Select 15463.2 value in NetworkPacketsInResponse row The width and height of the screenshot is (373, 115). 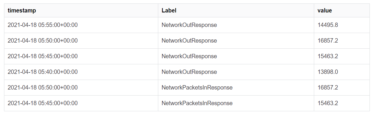click(x=342, y=103)
